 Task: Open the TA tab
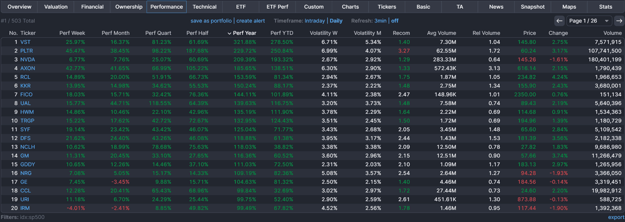[460, 7]
